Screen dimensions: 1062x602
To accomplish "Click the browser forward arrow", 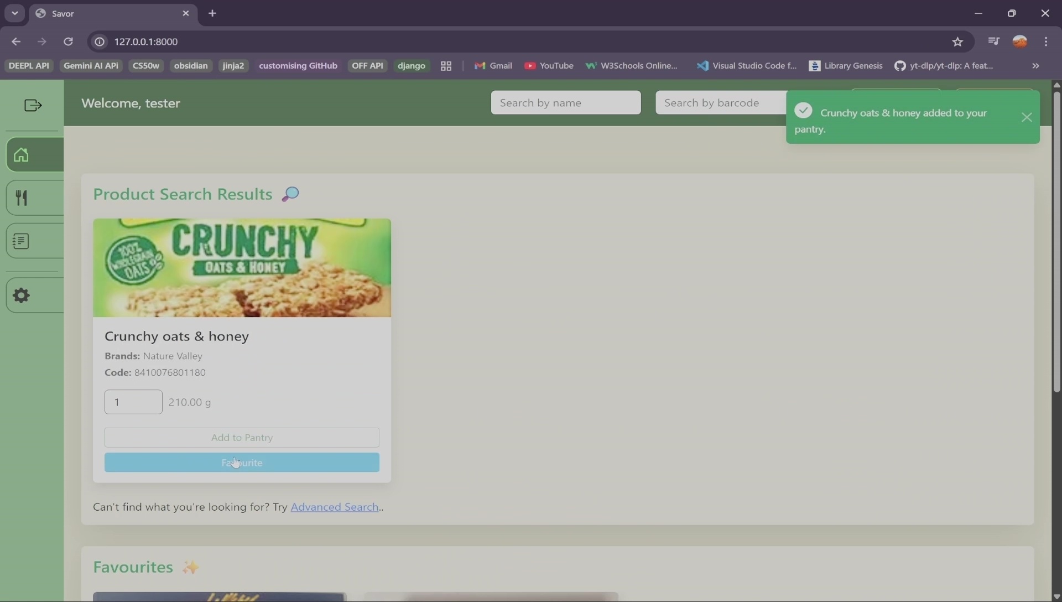I will click(42, 41).
